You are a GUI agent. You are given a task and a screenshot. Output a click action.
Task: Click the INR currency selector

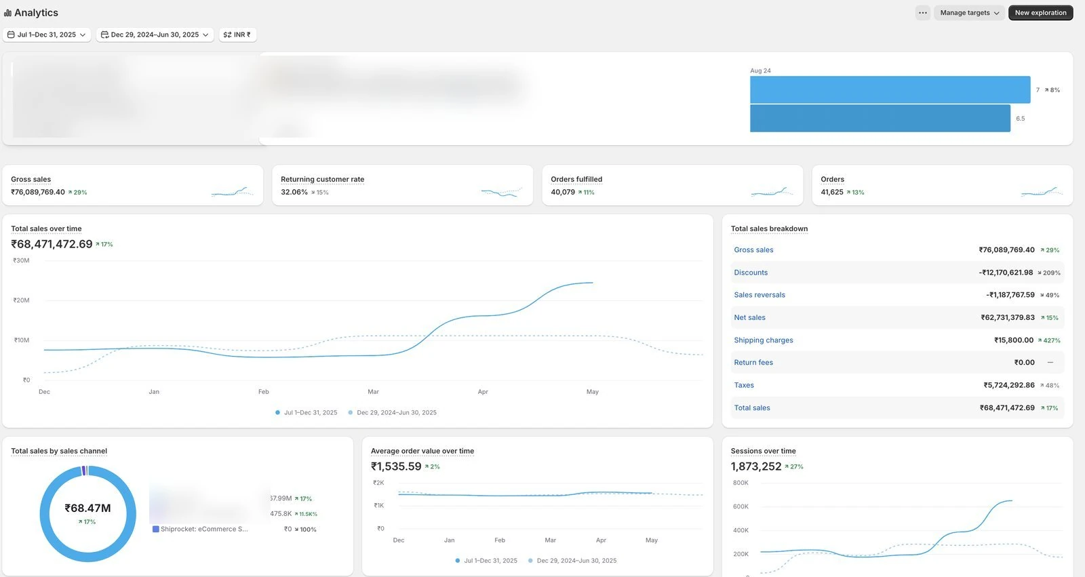[237, 35]
